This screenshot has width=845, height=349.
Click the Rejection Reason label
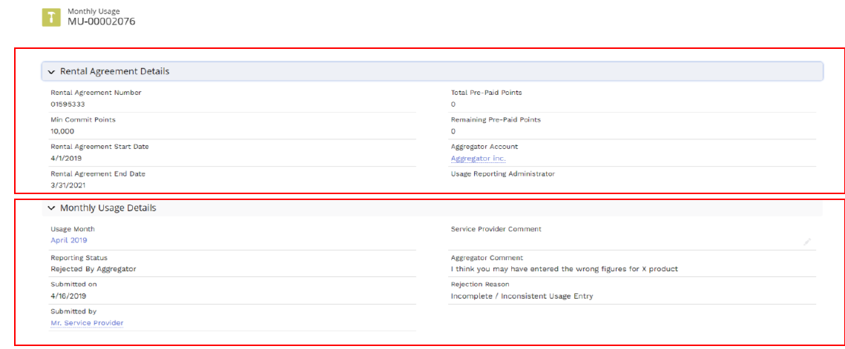[x=480, y=285]
